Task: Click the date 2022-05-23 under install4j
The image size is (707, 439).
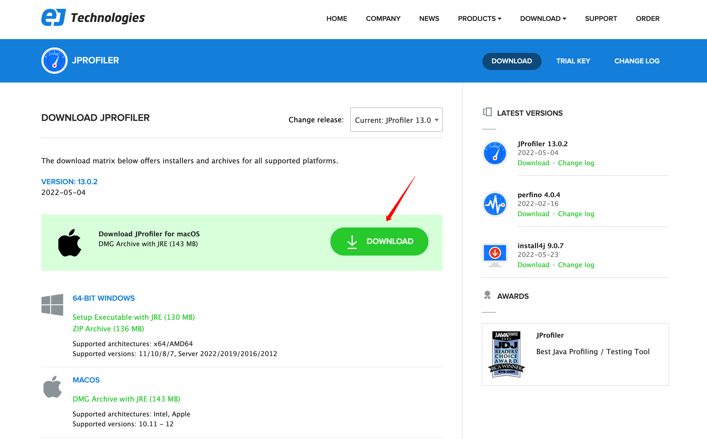Action: tap(538, 255)
